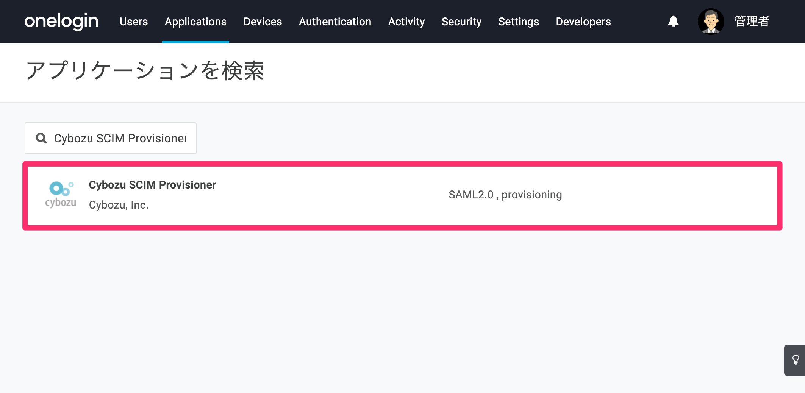Screen dimensions: 805x393
Task: Open the lightbulb help widget
Action: (795, 360)
